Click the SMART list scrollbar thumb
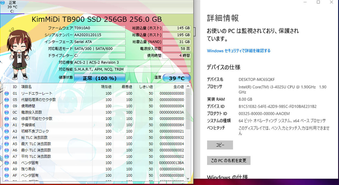 pyautogui.click(x=188, y=109)
